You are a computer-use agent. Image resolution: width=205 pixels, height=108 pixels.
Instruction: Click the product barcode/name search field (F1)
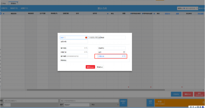coord(31,101)
